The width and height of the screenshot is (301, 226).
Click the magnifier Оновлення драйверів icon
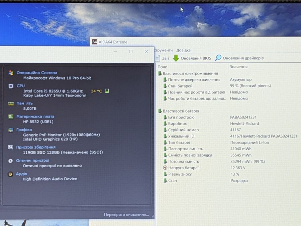218,58
